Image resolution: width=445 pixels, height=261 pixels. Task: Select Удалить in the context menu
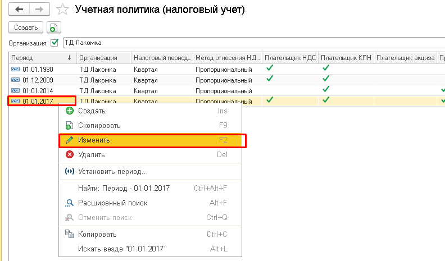[92, 154]
